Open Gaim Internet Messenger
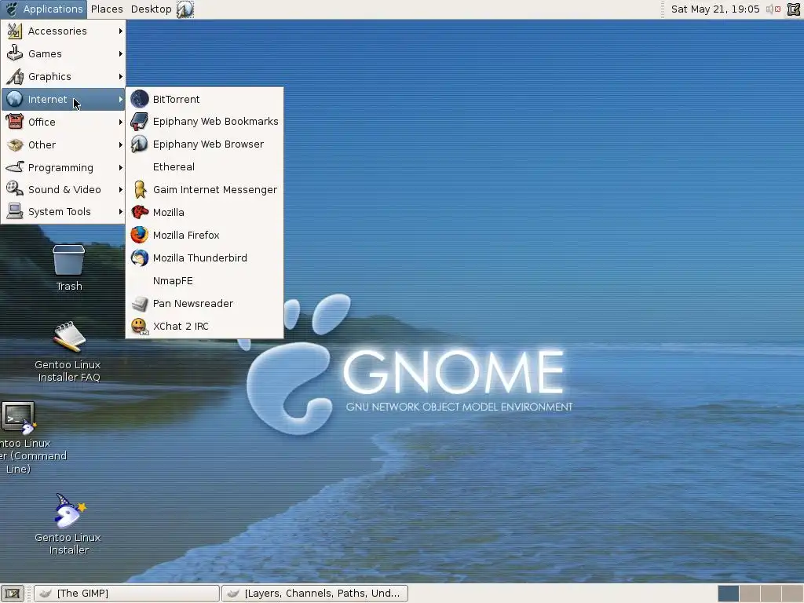This screenshot has height=603, width=804. point(205,190)
